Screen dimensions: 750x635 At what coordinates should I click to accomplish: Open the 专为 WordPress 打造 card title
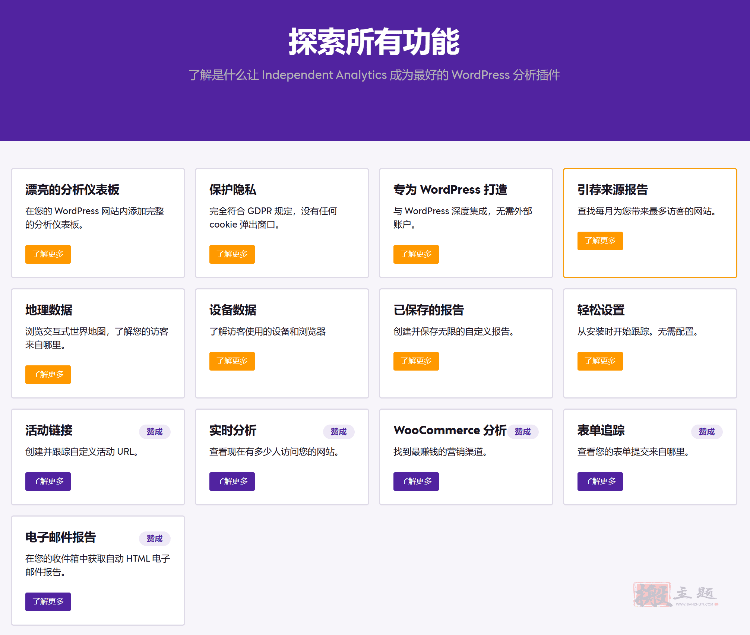coord(450,190)
